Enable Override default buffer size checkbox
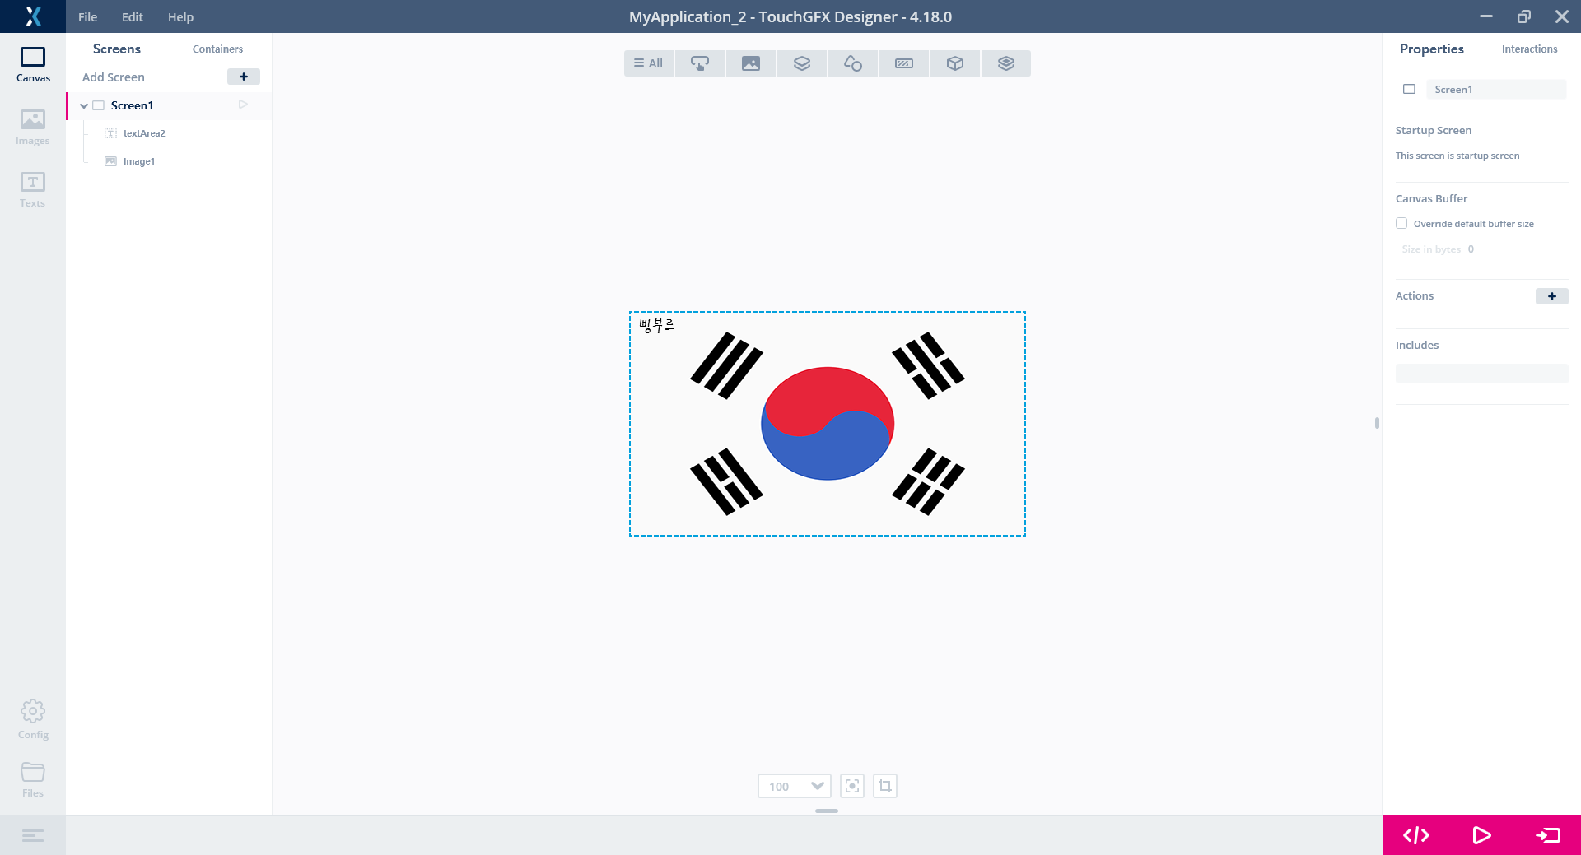Viewport: 1581px width, 855px height. 1401,223
